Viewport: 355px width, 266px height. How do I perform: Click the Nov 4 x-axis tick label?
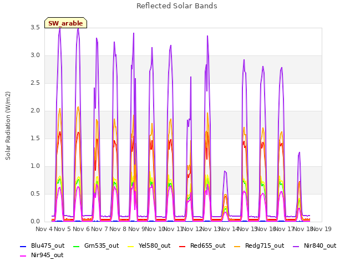44,229
